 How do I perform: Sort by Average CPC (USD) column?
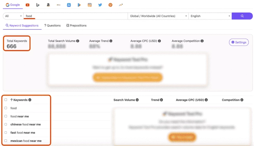tap(190, 100)
